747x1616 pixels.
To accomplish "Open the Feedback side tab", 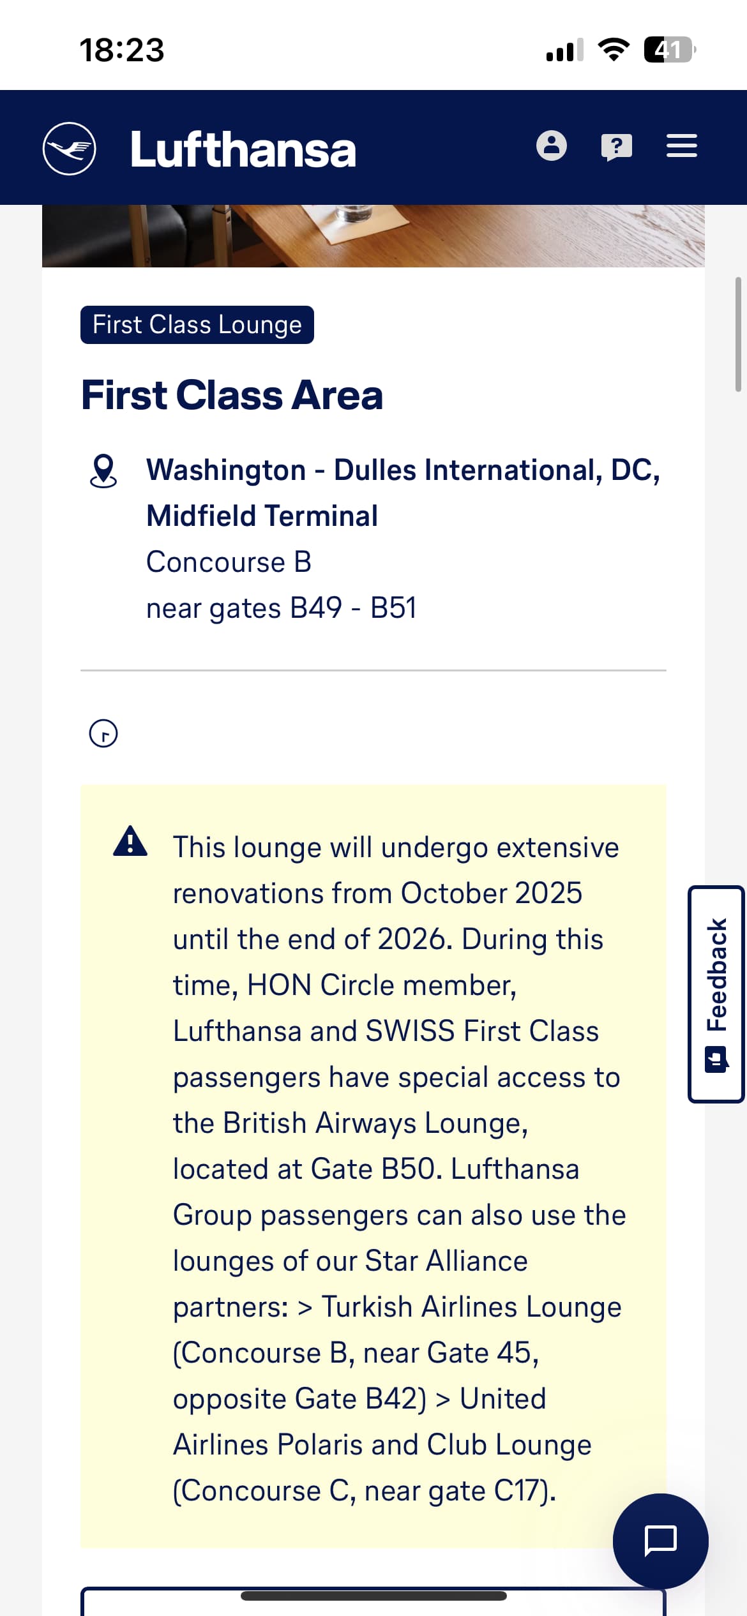I will (x=716, y=994).
